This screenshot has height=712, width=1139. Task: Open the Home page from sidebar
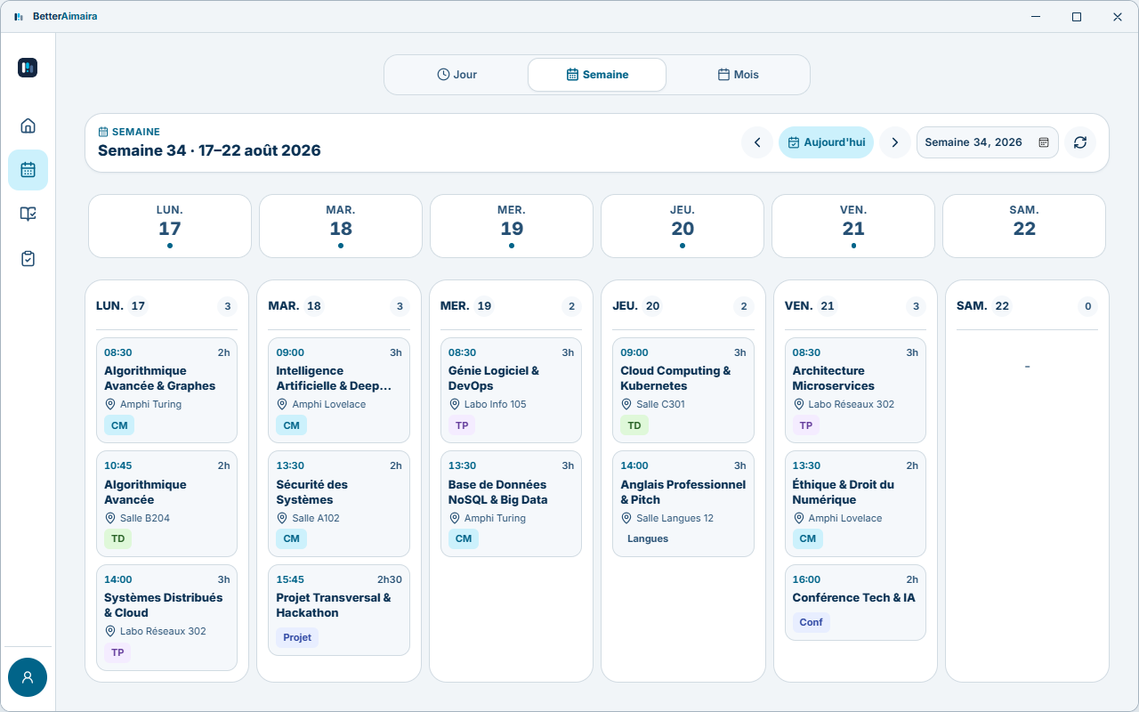click(x=28, y=125)
